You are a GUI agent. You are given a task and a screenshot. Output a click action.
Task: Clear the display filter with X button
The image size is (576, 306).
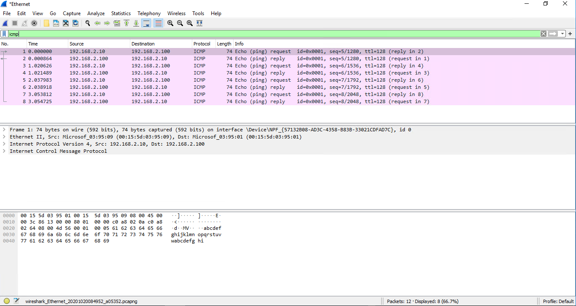tap(544, 34)
